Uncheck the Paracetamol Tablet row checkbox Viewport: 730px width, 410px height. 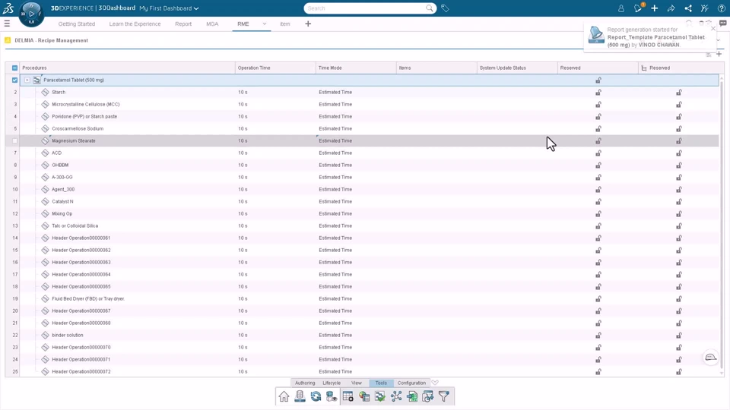pos(15,80)
